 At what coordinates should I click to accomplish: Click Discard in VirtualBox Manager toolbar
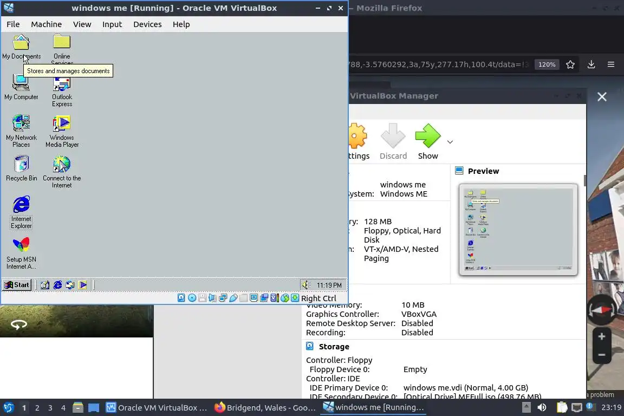[393, 142]
